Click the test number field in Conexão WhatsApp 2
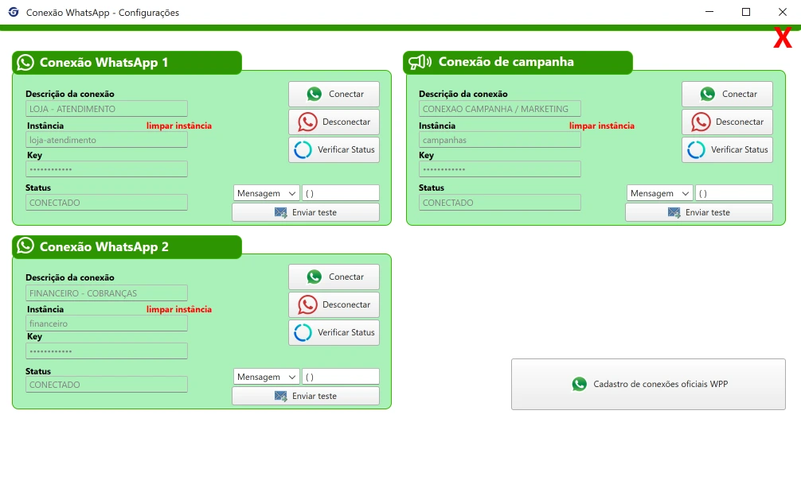 (x=341, y=377)
